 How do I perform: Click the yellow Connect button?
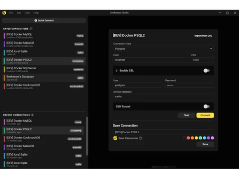pos(205,115)
